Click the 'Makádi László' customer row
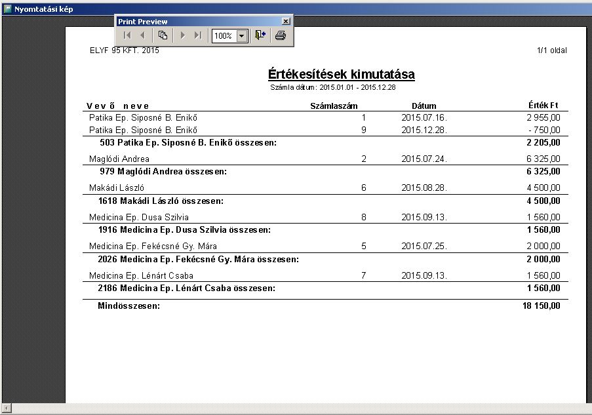The image size is (592, 415). pos(325,188)
